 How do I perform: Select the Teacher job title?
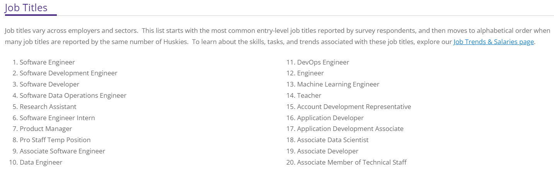tap(309, 95)
